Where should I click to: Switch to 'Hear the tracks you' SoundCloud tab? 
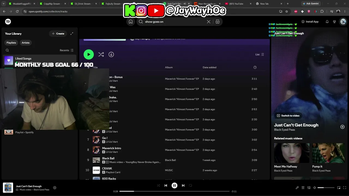tap(207, 4)
